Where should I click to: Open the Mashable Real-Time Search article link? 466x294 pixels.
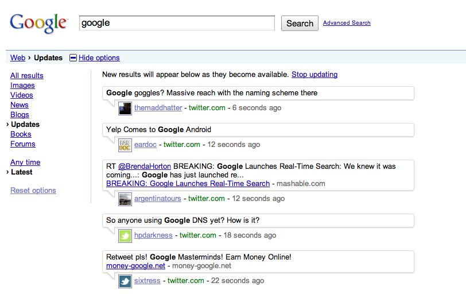[188, 184]
